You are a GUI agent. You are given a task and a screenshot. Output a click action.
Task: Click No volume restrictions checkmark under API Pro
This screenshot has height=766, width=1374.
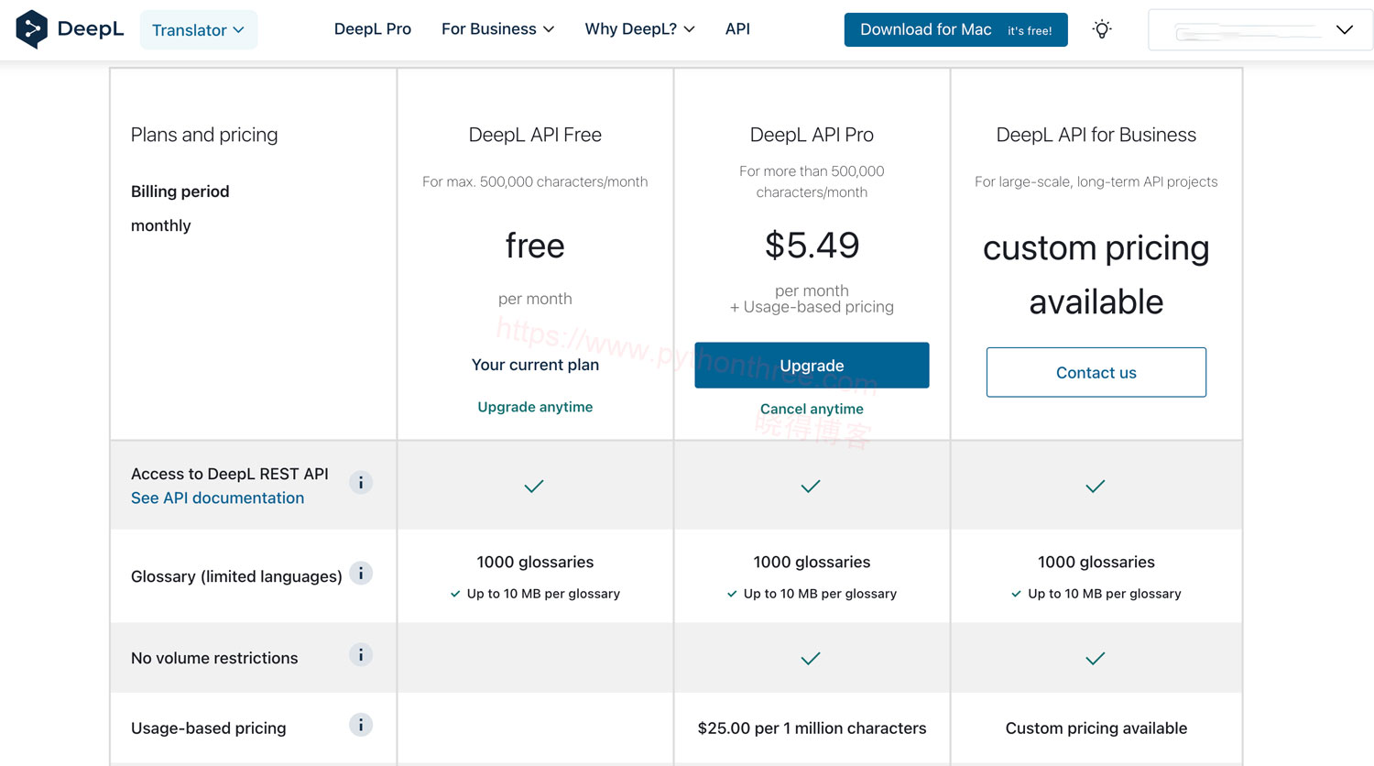point(811,659)
